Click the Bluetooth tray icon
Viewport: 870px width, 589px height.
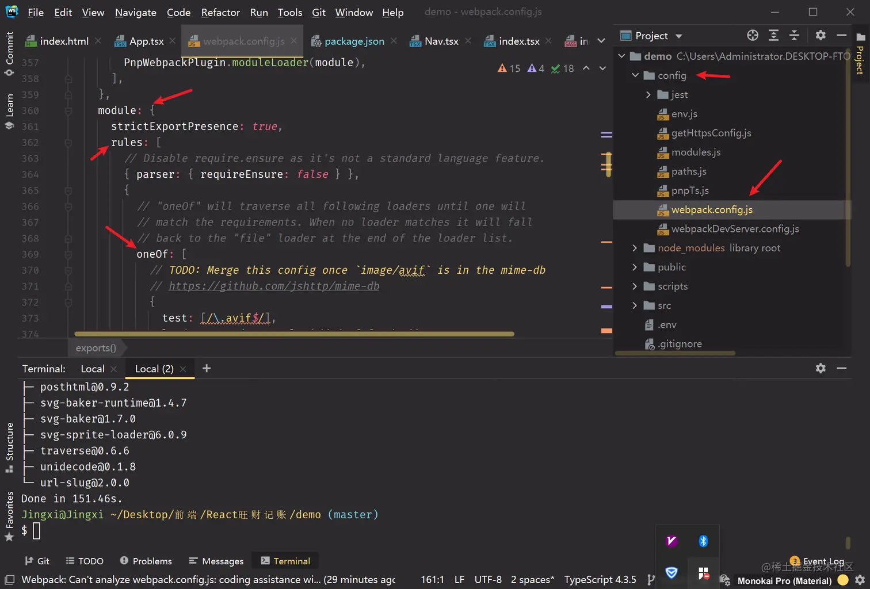703,541
